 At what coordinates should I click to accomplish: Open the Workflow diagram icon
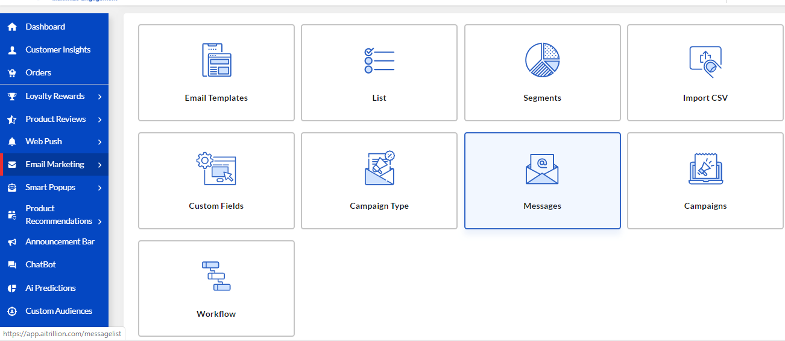216,276
